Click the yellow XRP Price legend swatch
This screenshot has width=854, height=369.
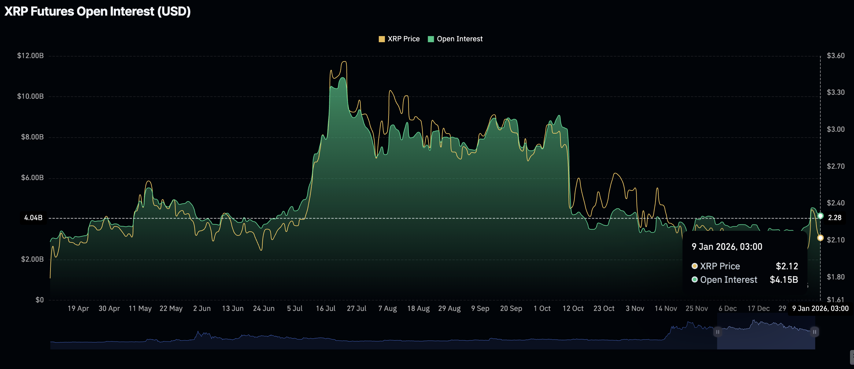click(x=382, y=39)
